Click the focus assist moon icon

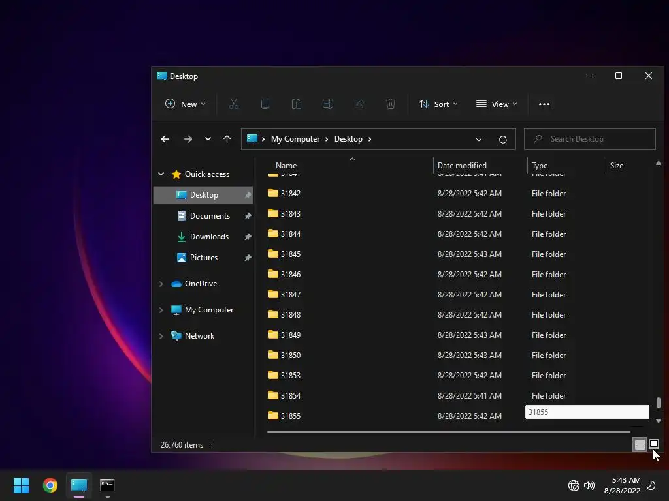651,485
